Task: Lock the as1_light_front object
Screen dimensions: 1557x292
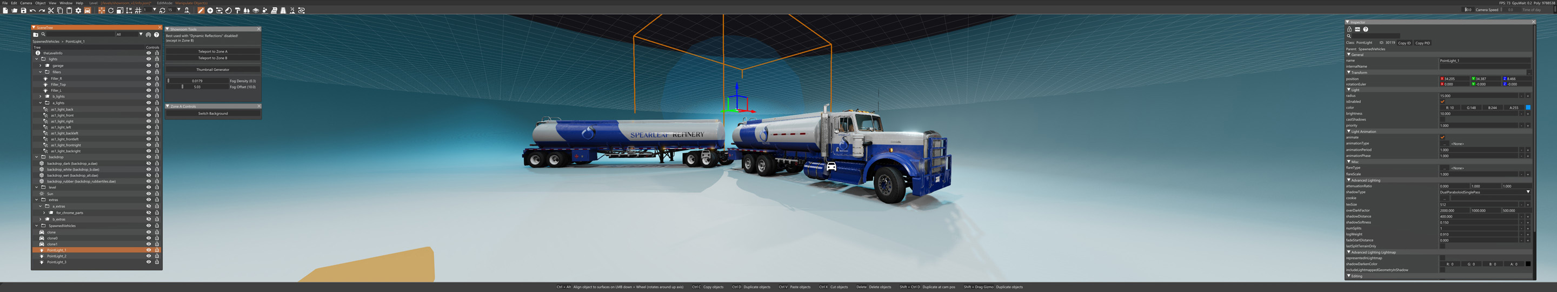Action: (x=157, y=116)
